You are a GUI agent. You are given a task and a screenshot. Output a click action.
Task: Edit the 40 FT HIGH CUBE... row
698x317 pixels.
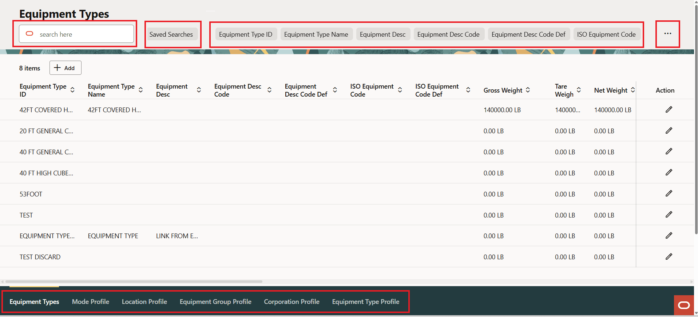click(x=669, y=172)
